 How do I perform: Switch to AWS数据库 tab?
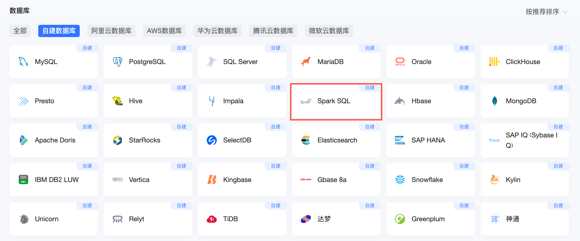point(164,31)
